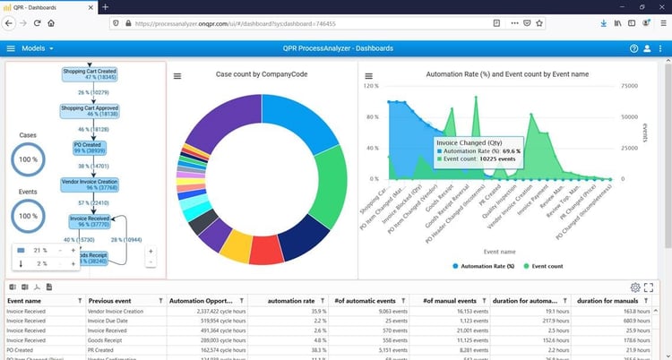Click the Cases 100 % gauge
Viewport: 672px width, 360px height.
click(28, 159)
